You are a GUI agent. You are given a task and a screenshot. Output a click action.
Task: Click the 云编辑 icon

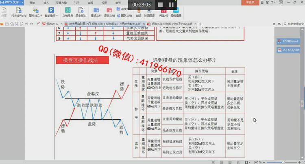point(176,11)
